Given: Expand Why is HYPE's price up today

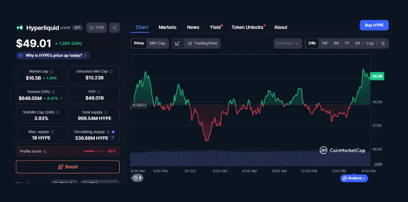Looking at the screenshot, I should (x=53, y=55).
